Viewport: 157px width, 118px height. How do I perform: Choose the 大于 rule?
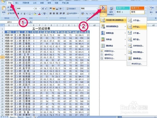(137, 20)
